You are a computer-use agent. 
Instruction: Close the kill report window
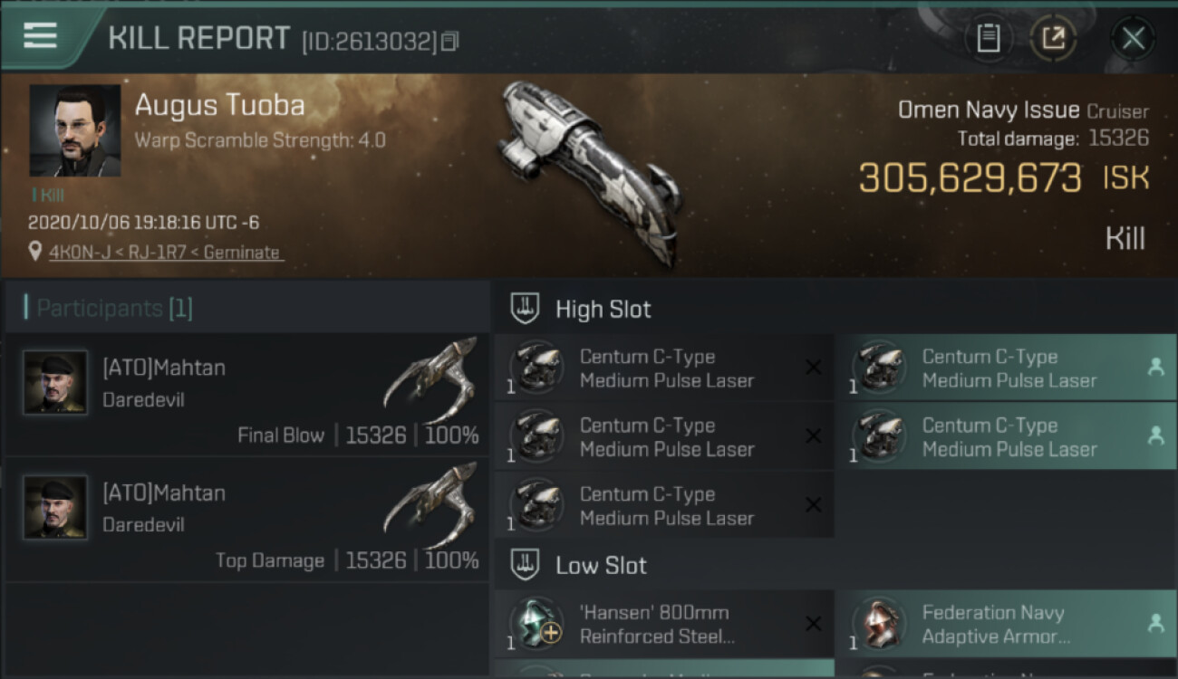click(x=1133, y=38)
